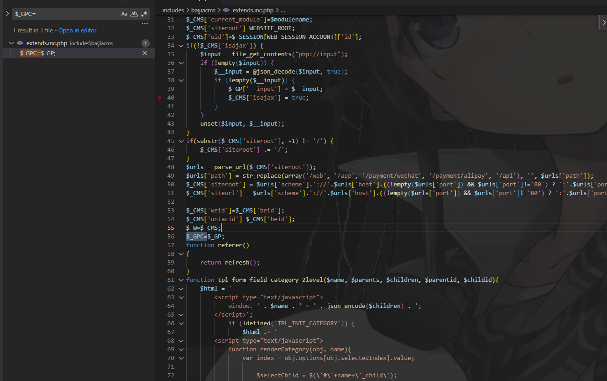Click the $urls = parse_url line
Screen dimensions: 607x381
(251, 167)
